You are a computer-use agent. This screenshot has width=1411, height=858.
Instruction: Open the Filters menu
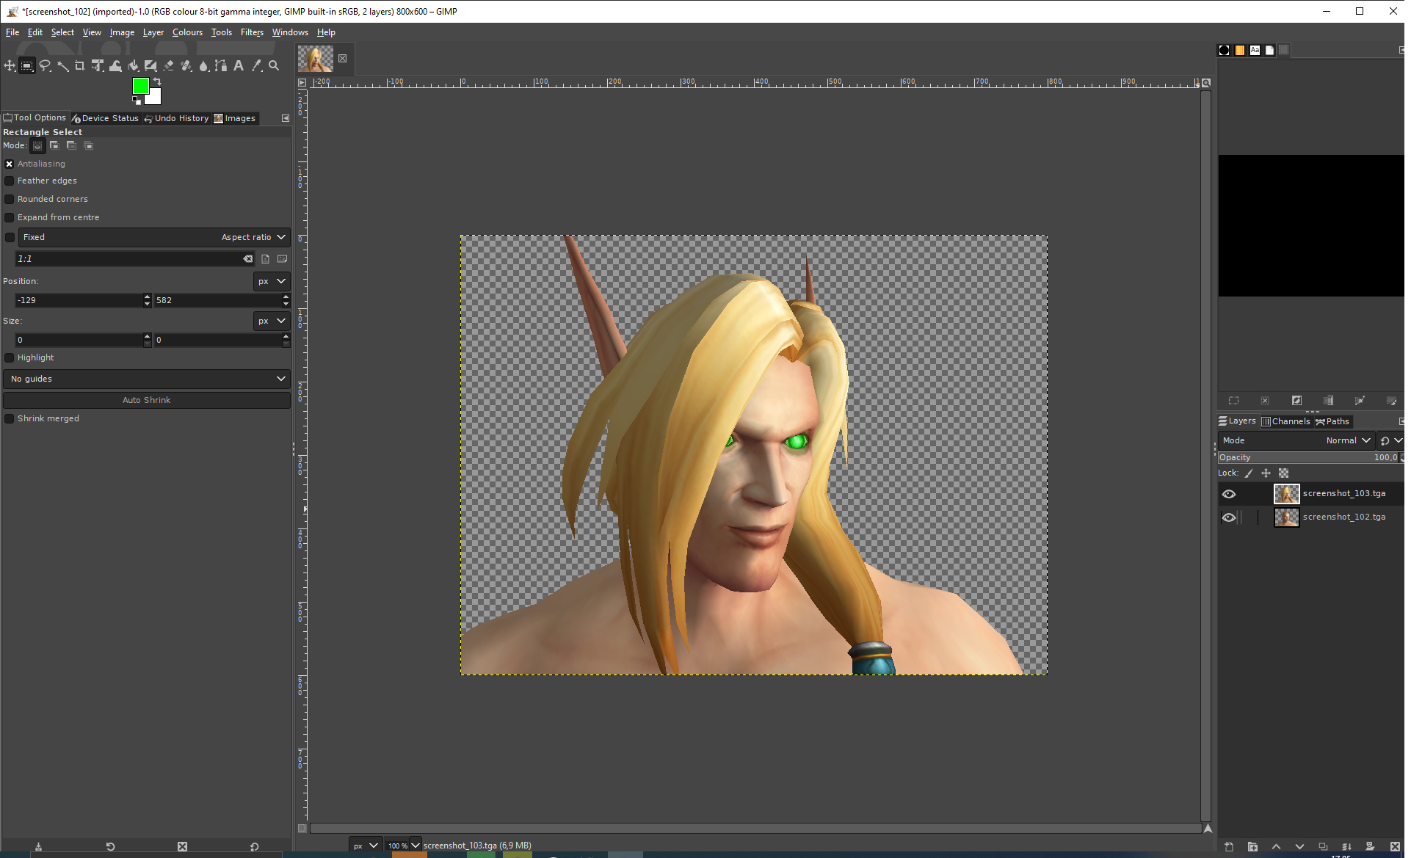pyautogui.click(x=252, y=32)
